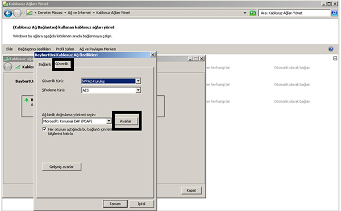Maximize the main Kablosuz Ağları Yönet window
Screen dimensions: 341x211
tap(329, 4)
